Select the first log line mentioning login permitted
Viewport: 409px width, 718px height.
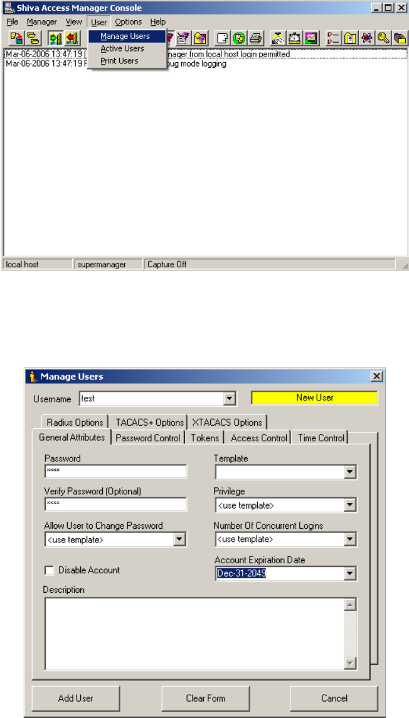pos(205,54)
